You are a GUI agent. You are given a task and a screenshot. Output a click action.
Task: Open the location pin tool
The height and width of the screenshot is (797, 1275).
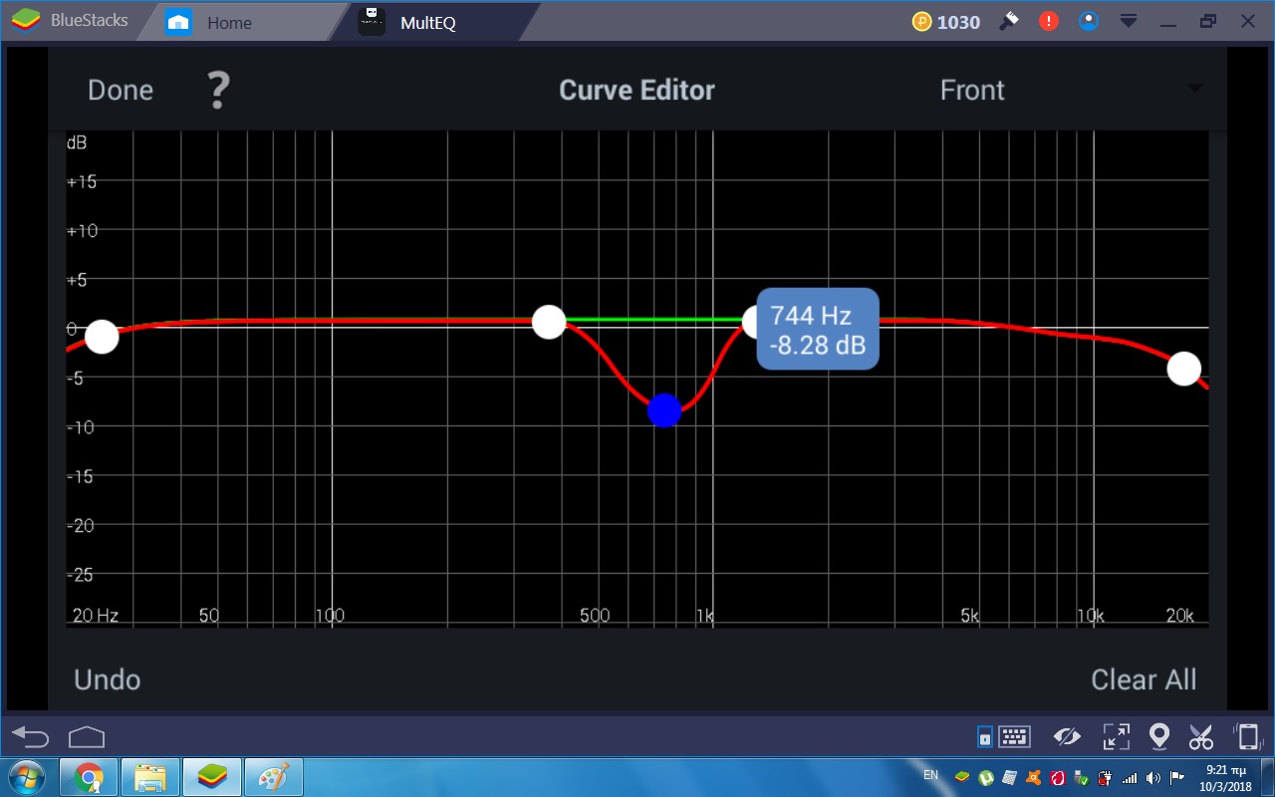(x=1158, y=737)
